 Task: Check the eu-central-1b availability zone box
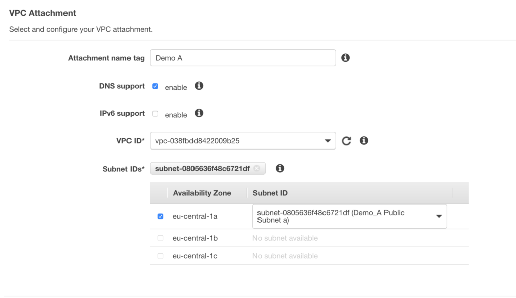pos(160,238)
